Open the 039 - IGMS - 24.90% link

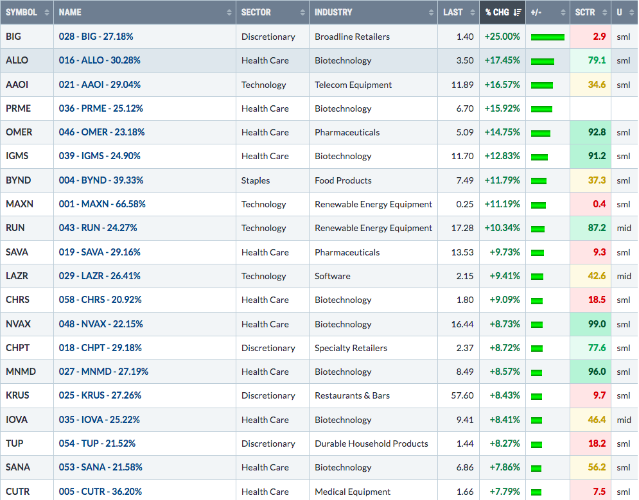[x=100, y=156]
